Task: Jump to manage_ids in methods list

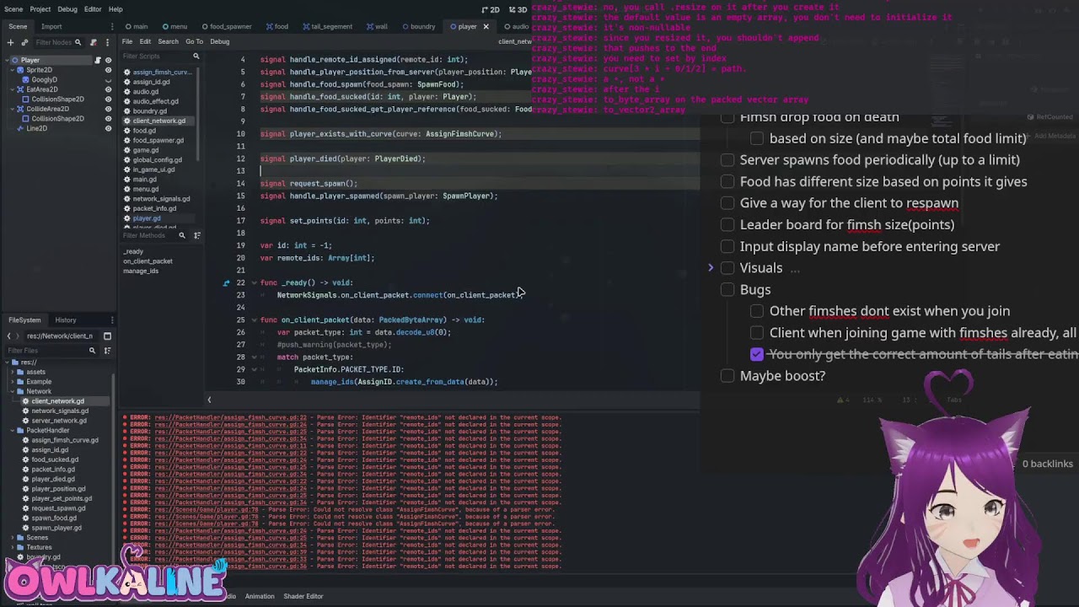Action: (141, 271)
